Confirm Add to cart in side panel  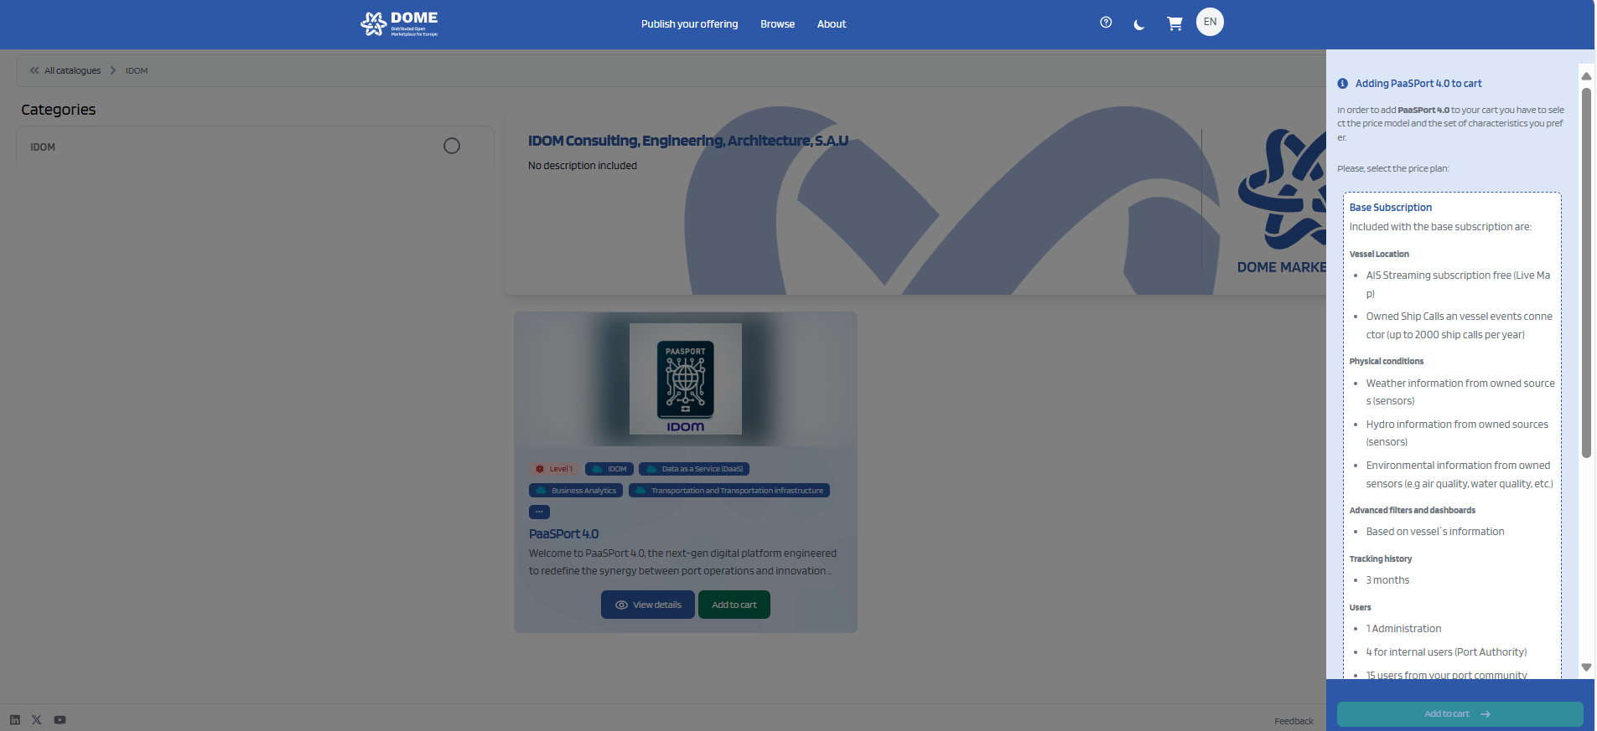point(1459,714)
